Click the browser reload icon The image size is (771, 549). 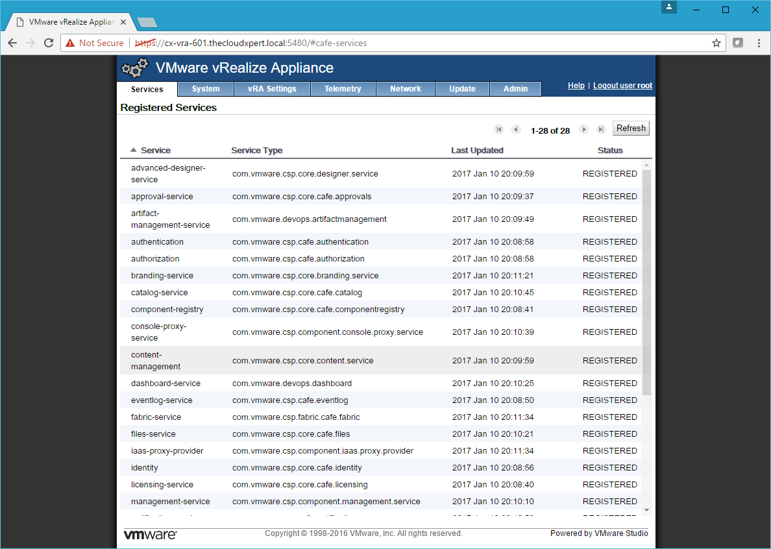49,43
